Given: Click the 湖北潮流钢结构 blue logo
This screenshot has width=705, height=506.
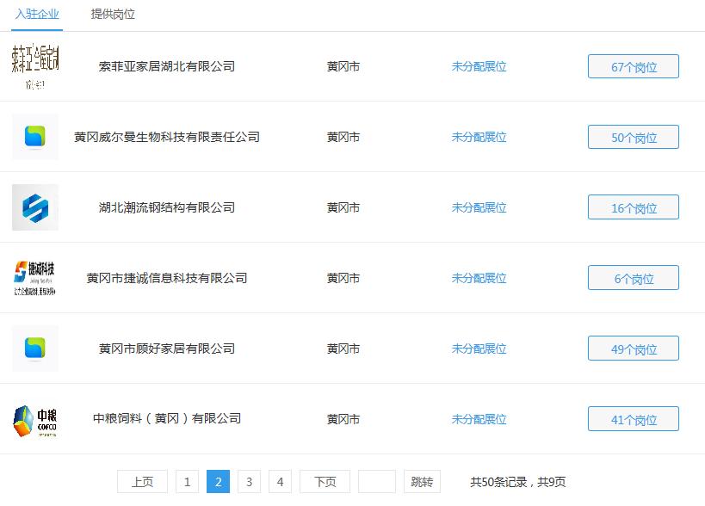Looking at the screenshot, I should click(x=35, y=207).
